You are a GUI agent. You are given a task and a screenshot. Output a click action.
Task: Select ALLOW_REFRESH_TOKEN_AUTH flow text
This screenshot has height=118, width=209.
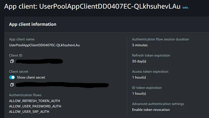[x=35, y=101]
